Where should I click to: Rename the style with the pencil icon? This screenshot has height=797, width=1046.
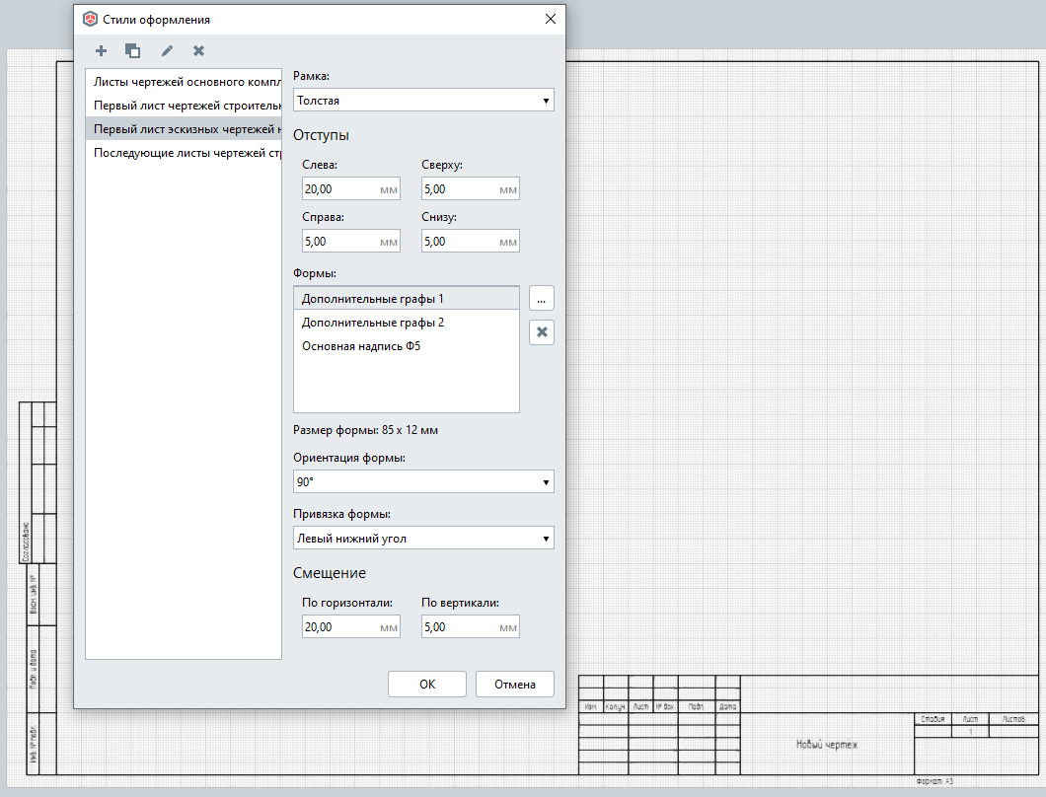point(167,50)
